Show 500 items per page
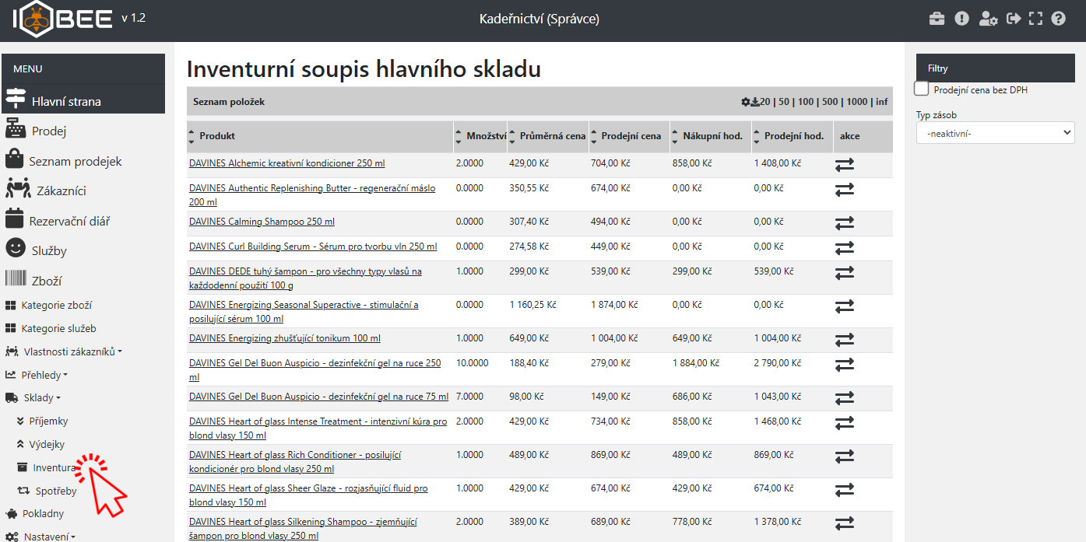The image size is (1086, 542). 830,102
